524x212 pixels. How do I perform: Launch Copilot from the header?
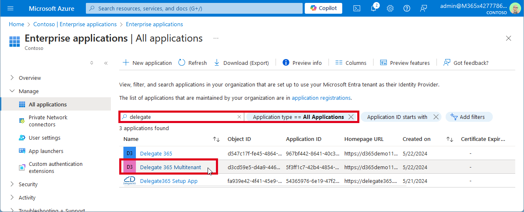[323, 8]
